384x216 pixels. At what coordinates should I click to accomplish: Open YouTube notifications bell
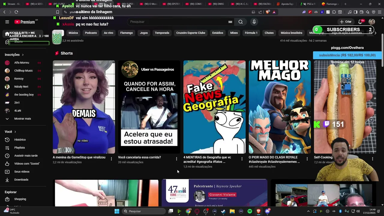click(x=360, y=22)
